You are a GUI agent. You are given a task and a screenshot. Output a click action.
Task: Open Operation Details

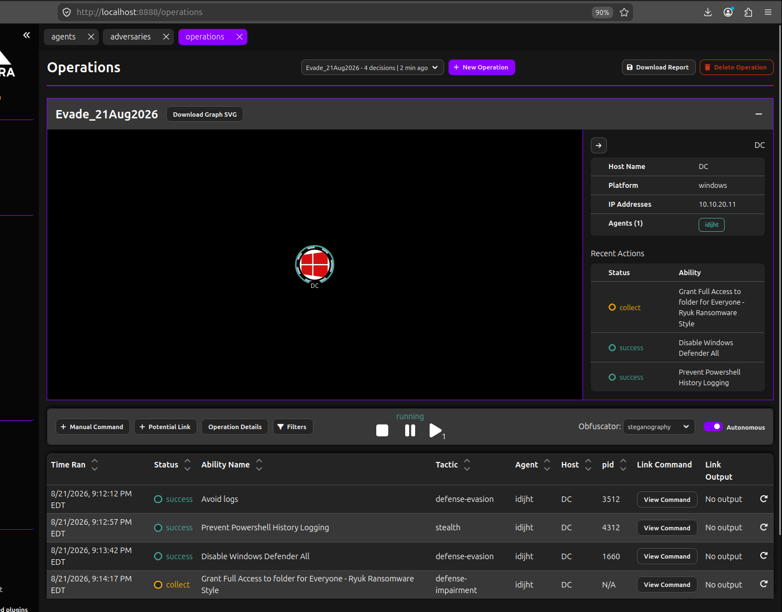235,427
